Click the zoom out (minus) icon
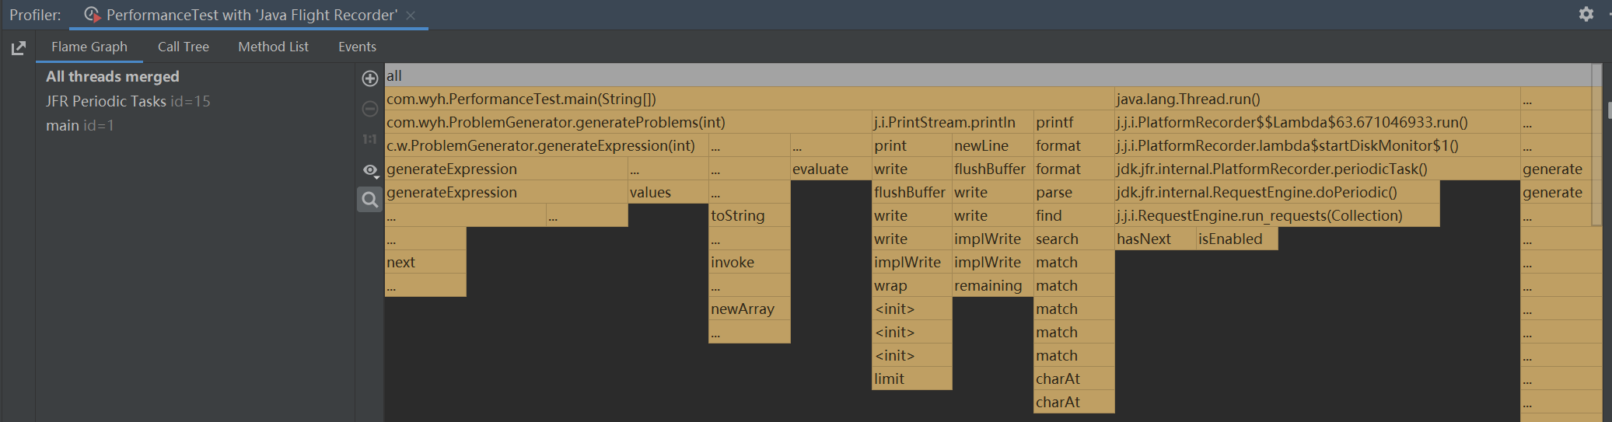Screen dimensions: 1612x422 pos(370,109)
